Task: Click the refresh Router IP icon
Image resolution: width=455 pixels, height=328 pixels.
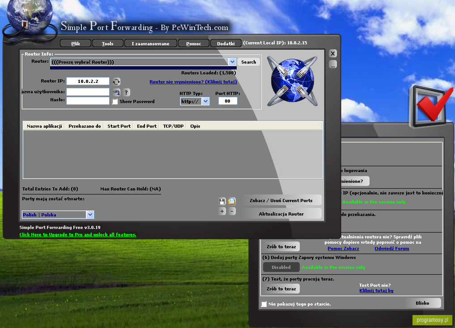Action: pyautogui.click(x=116, y=82)
